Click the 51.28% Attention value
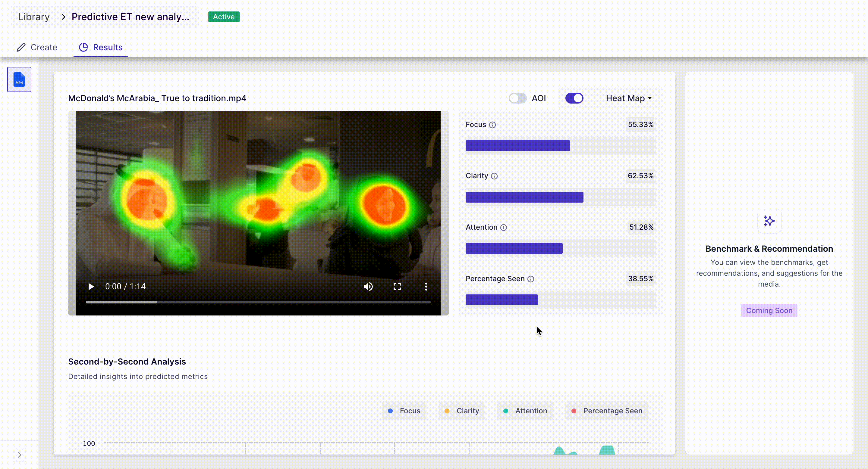This screenshot has height=469, width=868. [x=641, y=227]
